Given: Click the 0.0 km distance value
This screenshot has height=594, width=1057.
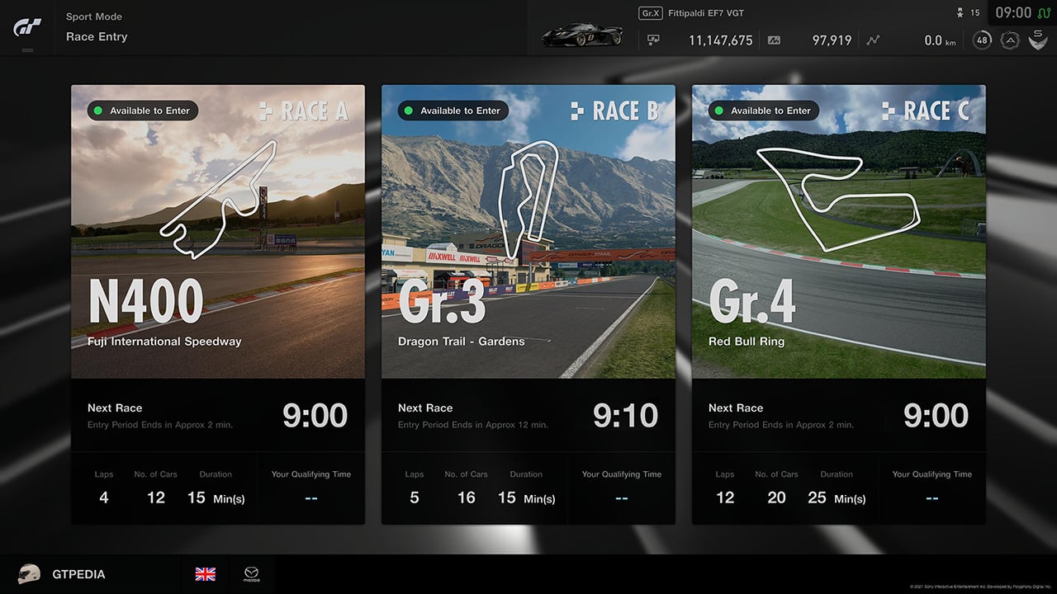Looking at the screenshot, I should (x=941, y=40).
